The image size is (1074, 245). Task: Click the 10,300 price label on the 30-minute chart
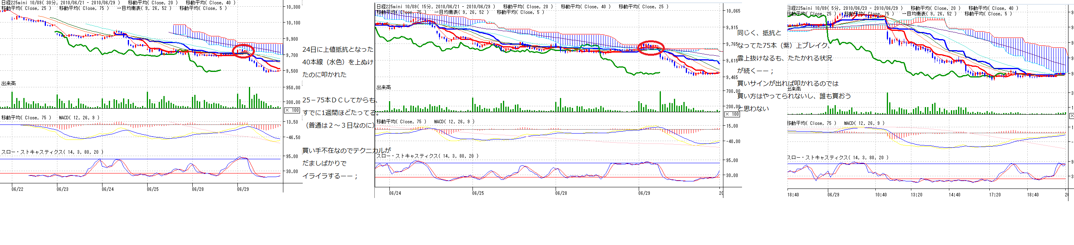[x=293, y=7]
